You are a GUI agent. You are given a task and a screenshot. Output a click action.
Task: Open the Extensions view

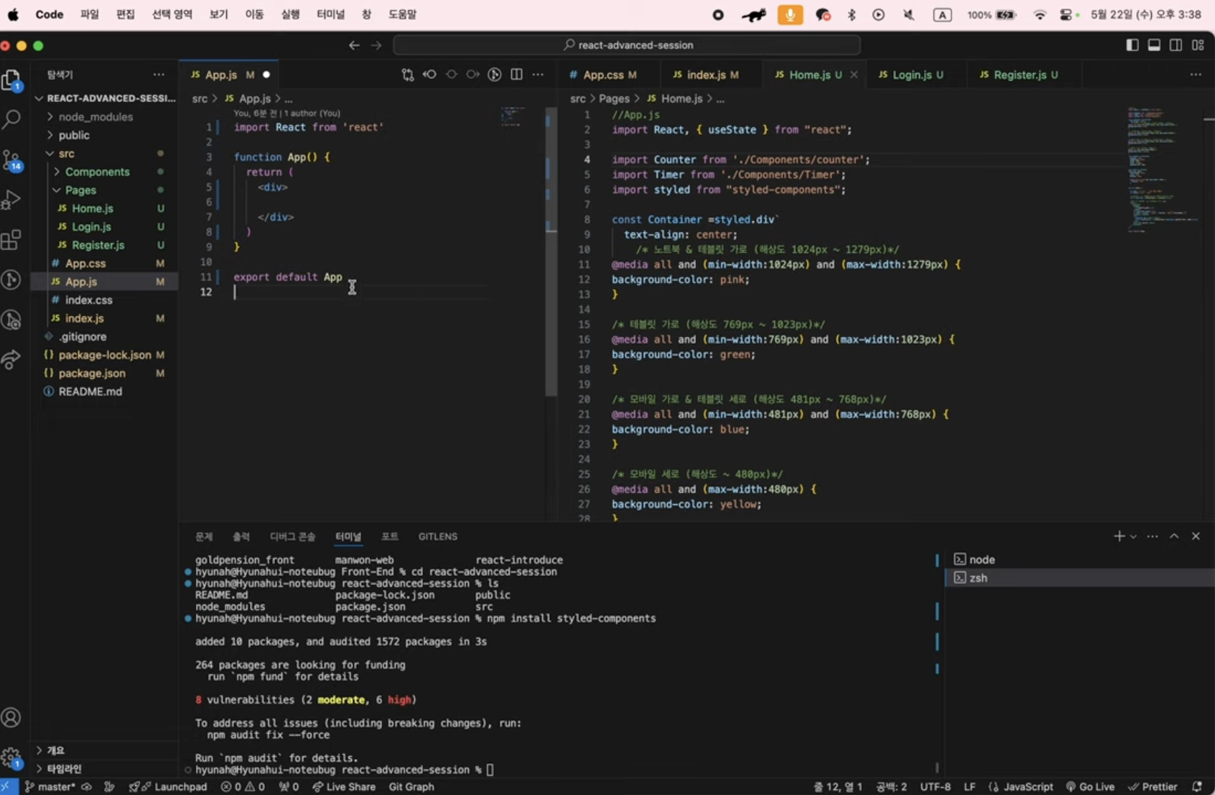[12, 240]
